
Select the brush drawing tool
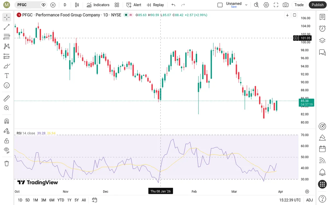[x=7, y=66]
